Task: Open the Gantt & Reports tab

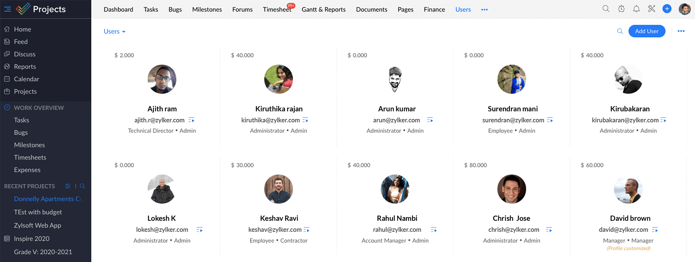Action: tap(323, 10)
